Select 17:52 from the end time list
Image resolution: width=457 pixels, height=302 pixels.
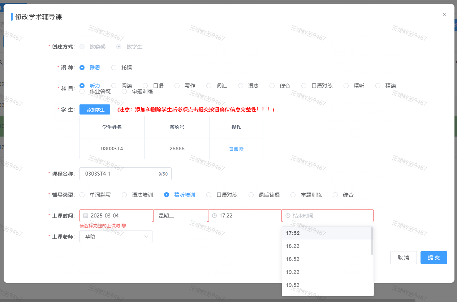coord(293,233)
